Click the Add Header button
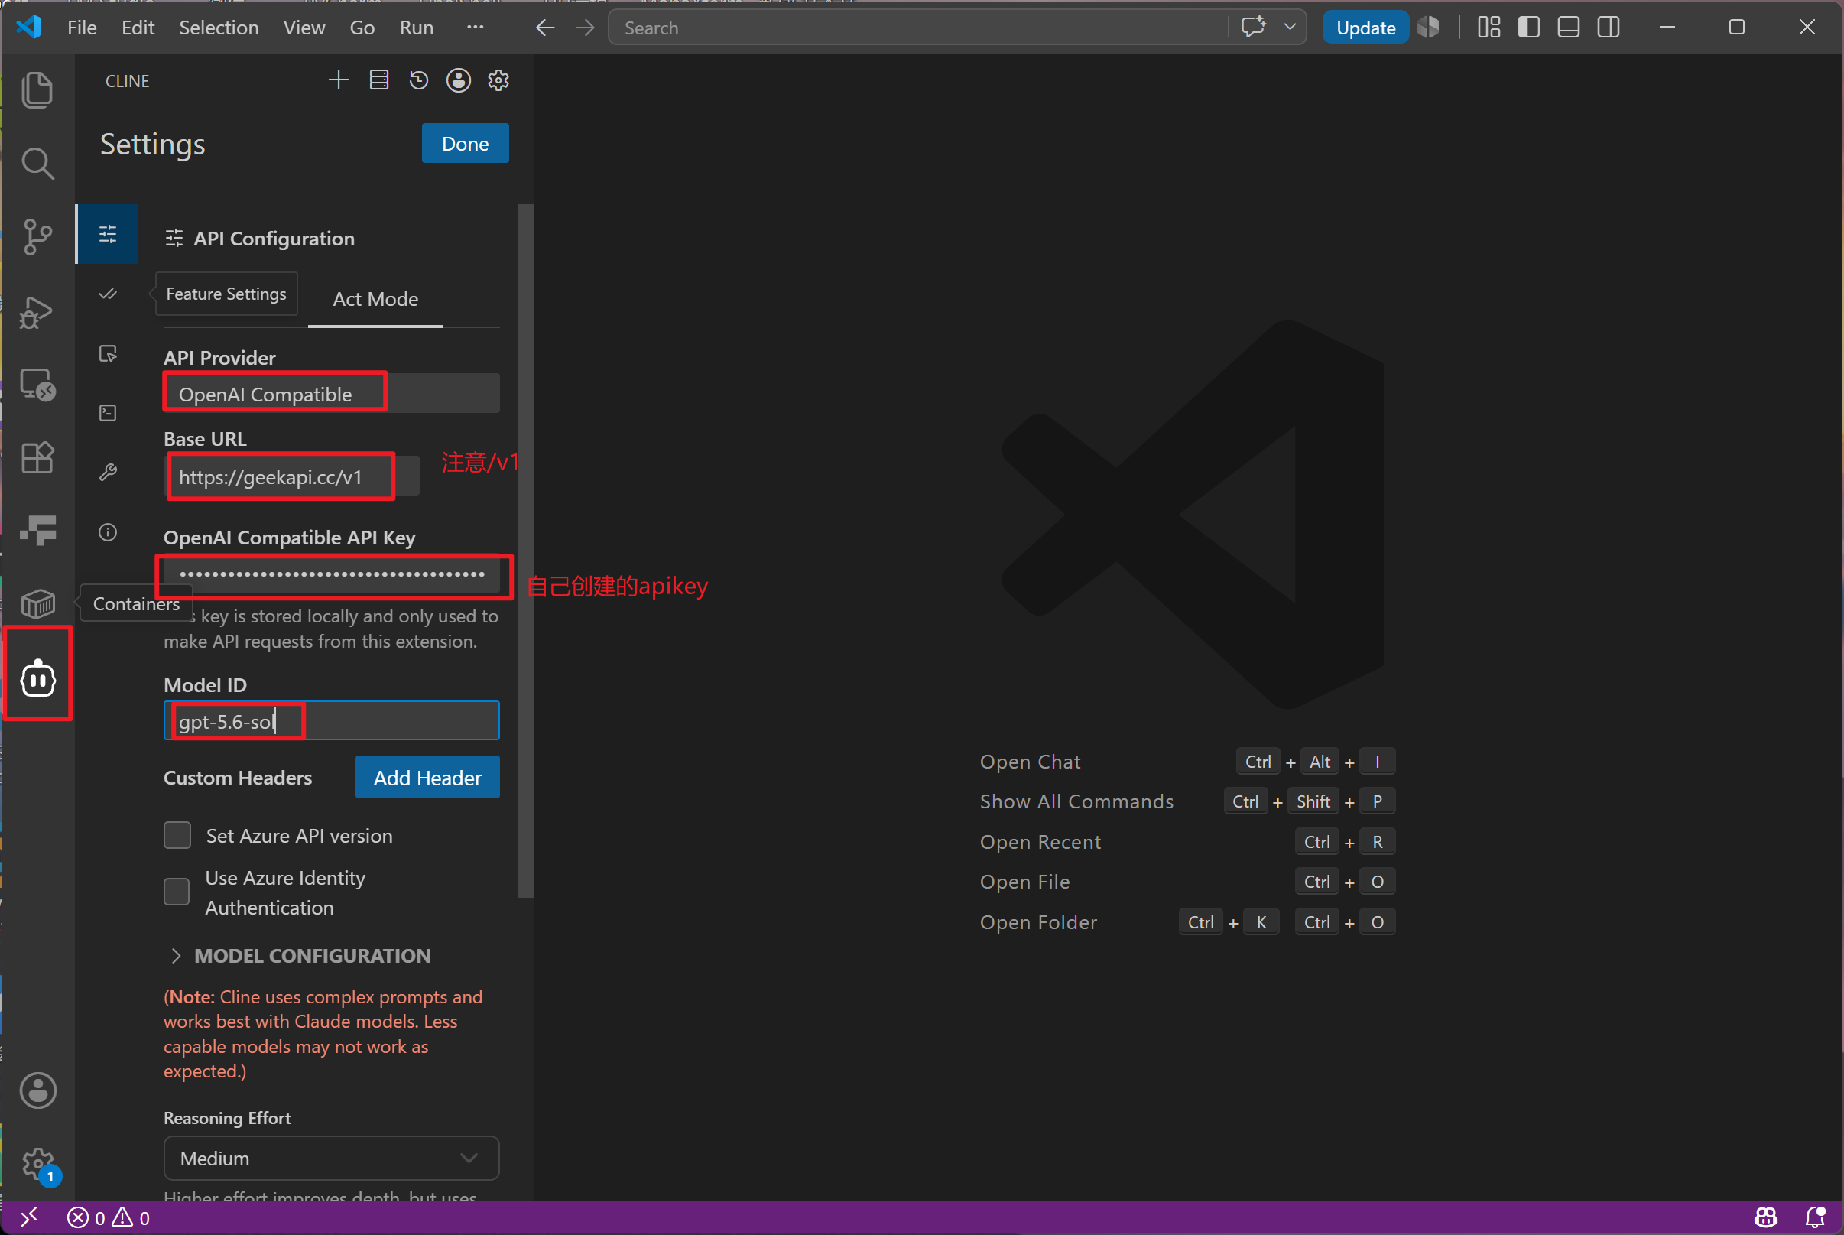The image size is (1844, 1235). [427, 778]
